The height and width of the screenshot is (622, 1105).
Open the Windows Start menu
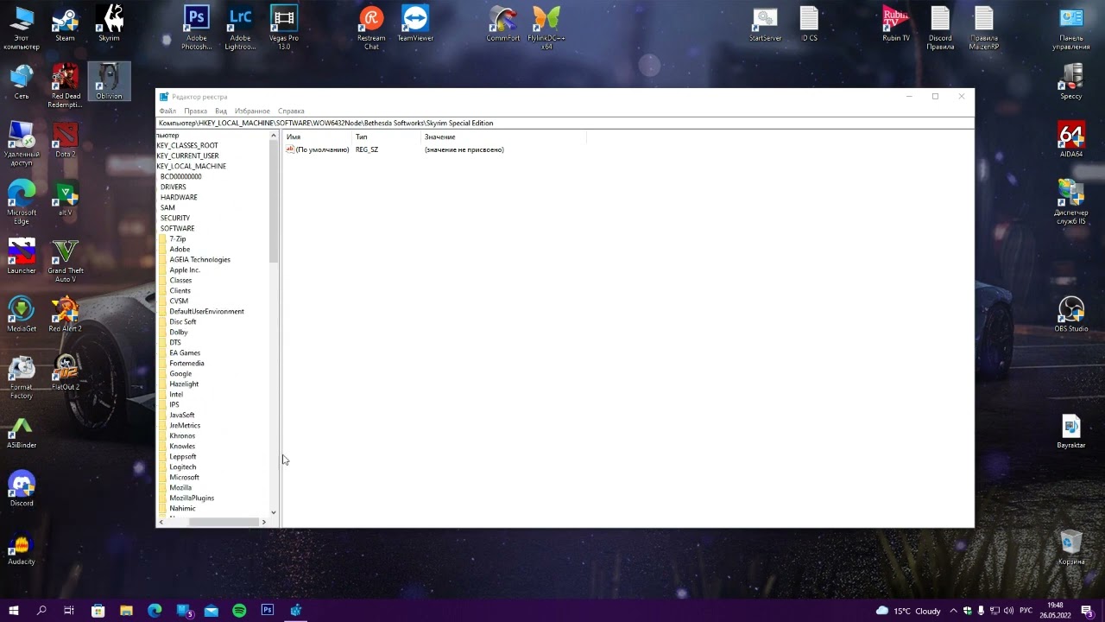pyautogui.click(x=14, y=610)
